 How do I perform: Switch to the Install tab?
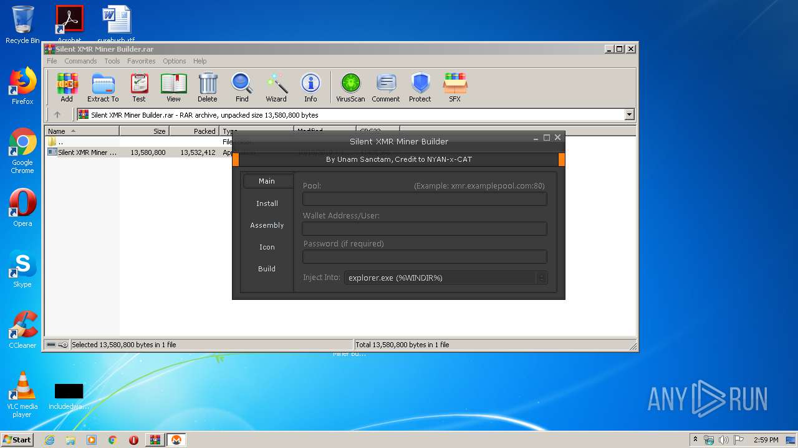coord(267,203)
